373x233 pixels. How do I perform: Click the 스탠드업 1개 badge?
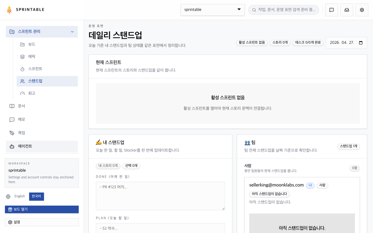[x=349, y=146]
